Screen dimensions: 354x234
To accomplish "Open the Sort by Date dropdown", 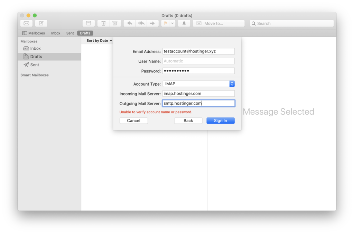I will [x=99, y=41].
